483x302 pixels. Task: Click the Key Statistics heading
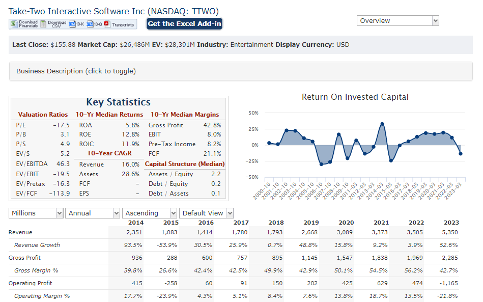pos(118,102)
